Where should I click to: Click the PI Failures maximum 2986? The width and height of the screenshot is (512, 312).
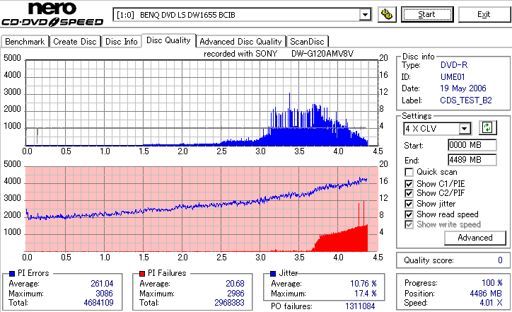tap(235, 294)
